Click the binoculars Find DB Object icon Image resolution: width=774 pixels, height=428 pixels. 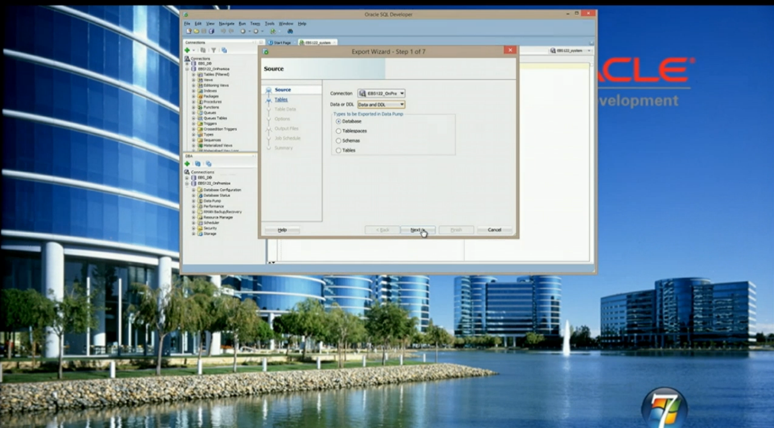290,31
